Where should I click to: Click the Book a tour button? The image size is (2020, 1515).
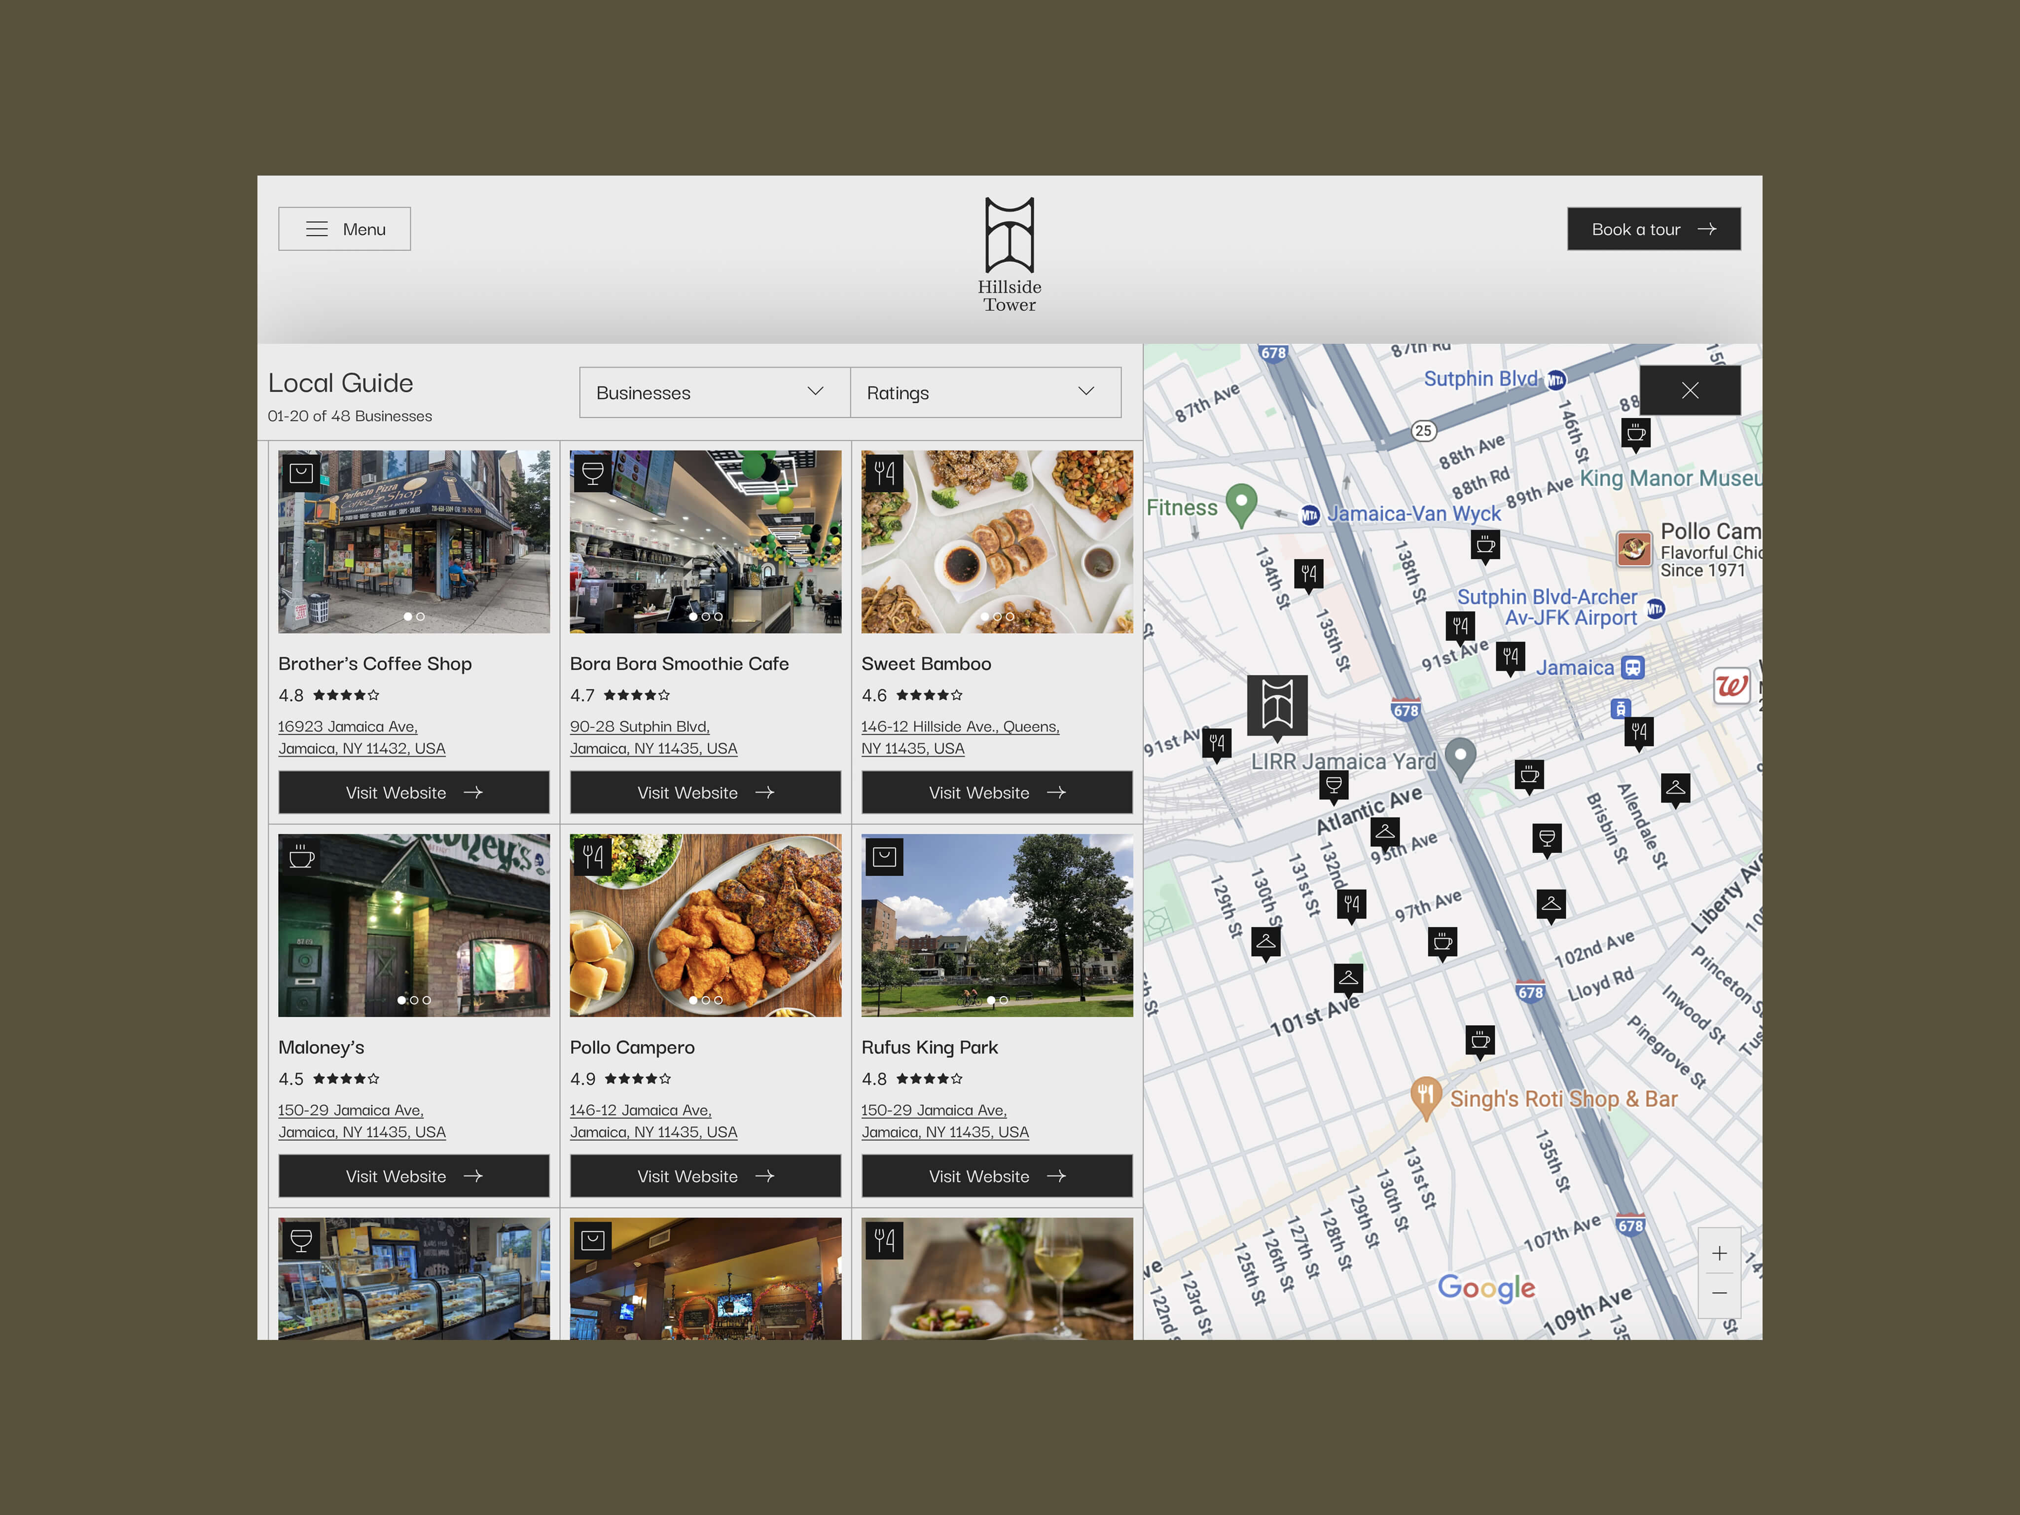click(x=1654, y=229)
